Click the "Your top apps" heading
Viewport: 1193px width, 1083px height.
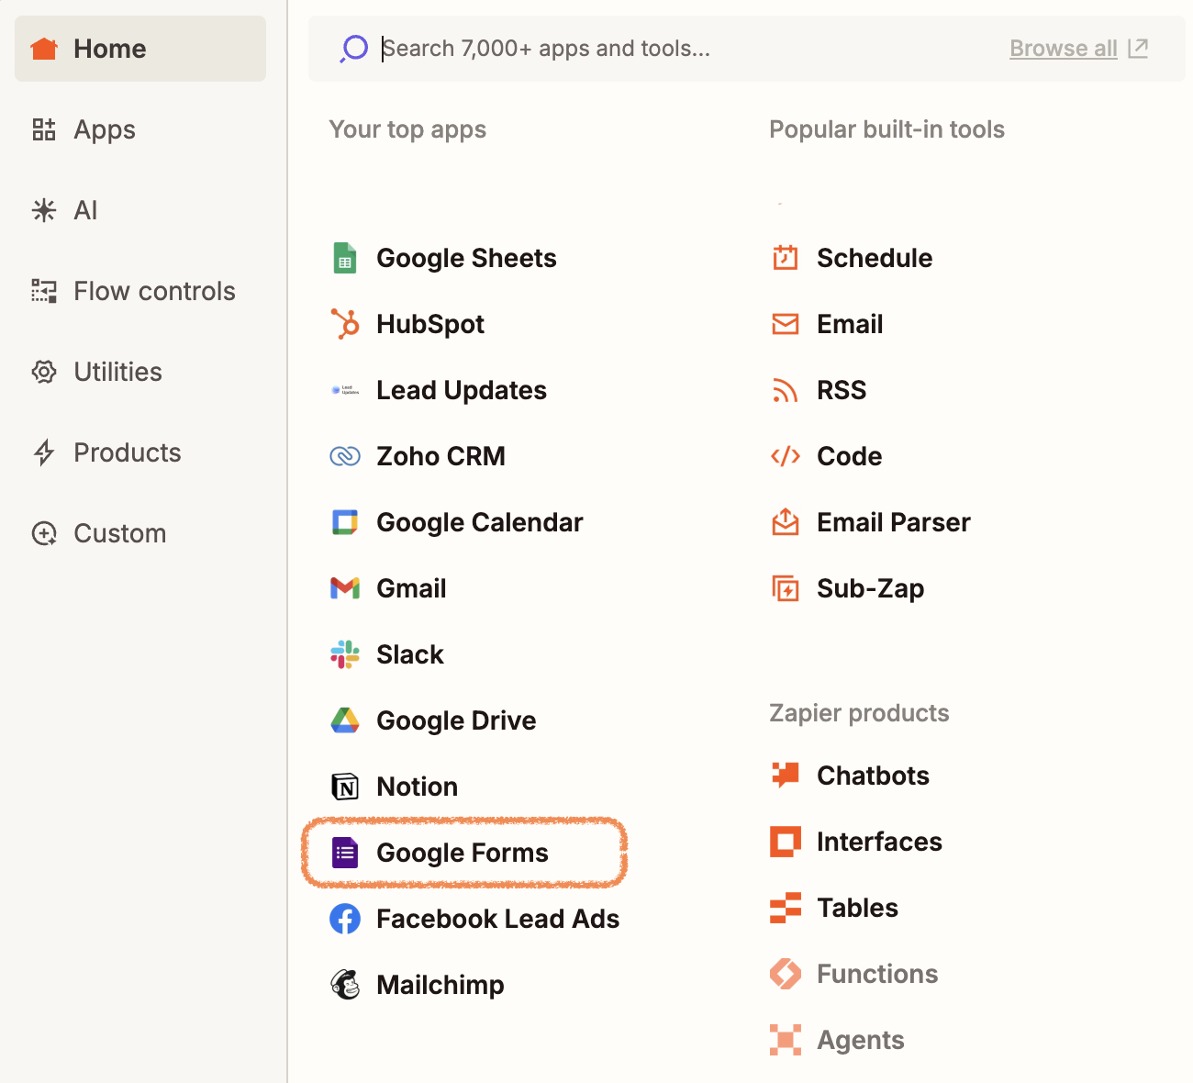pos(407,129)
